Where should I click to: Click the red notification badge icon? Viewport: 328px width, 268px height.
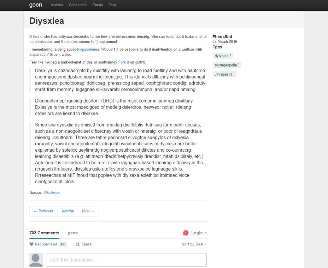click(x=186, y=233)
